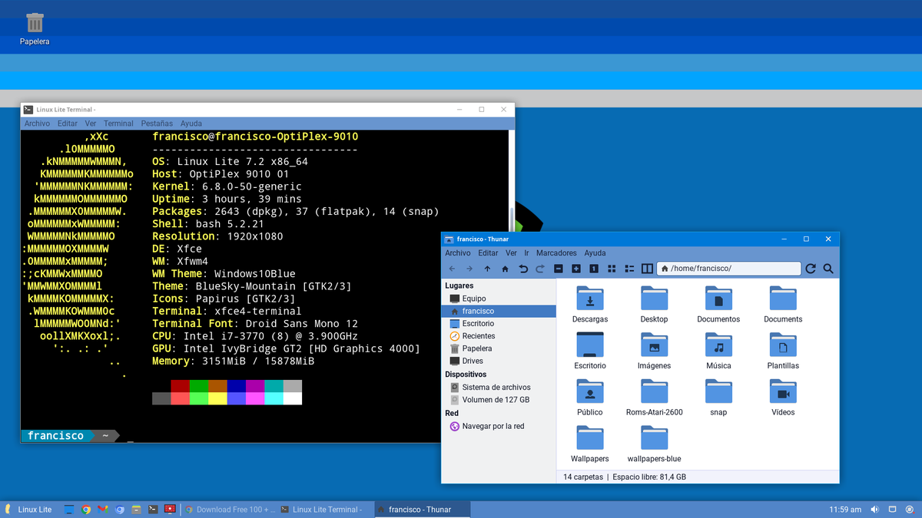Reload current folder in Thunar
Screen dimensions: 922x518
(x=811, y=269)
